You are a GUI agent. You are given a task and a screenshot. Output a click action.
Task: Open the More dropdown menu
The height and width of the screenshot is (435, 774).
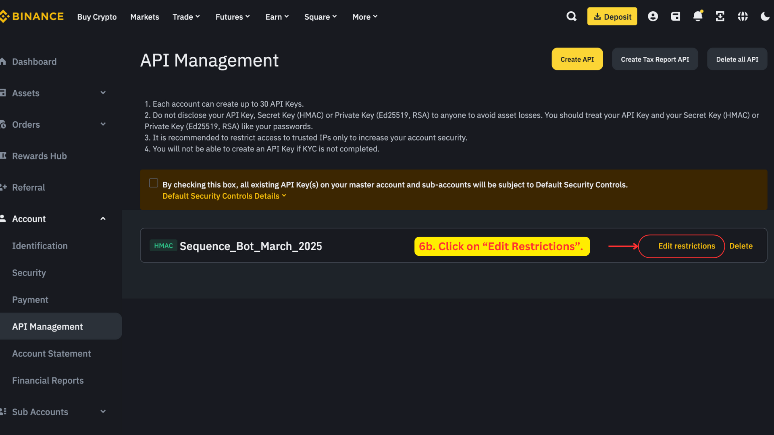[x=365, y=17]
